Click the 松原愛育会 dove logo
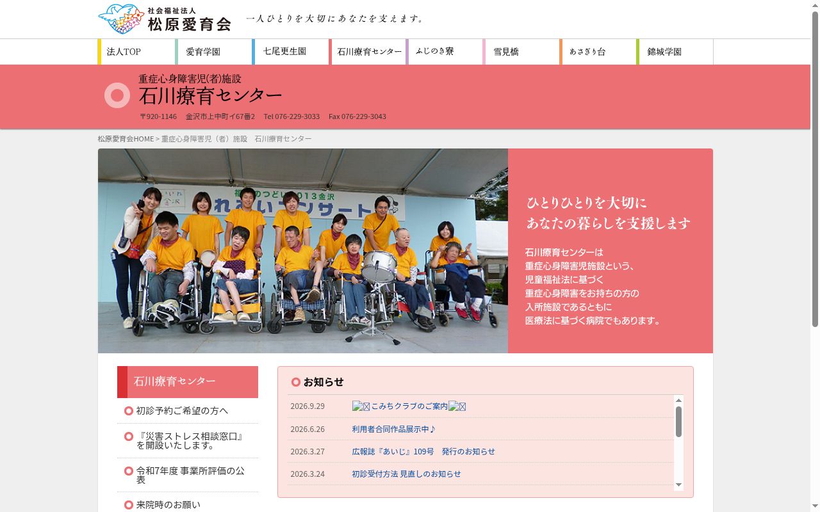 [x=121, y=19]
